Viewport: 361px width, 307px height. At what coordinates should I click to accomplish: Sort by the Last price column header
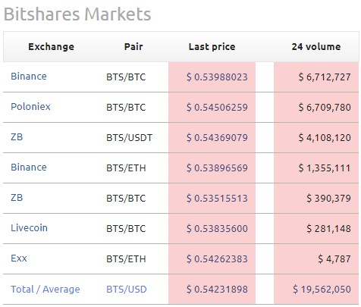tap(212, 47)
